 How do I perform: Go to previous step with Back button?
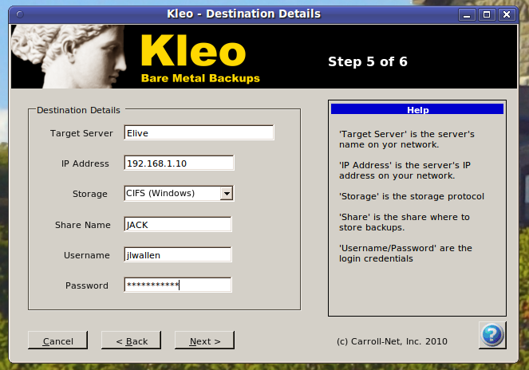coord(131,340)
